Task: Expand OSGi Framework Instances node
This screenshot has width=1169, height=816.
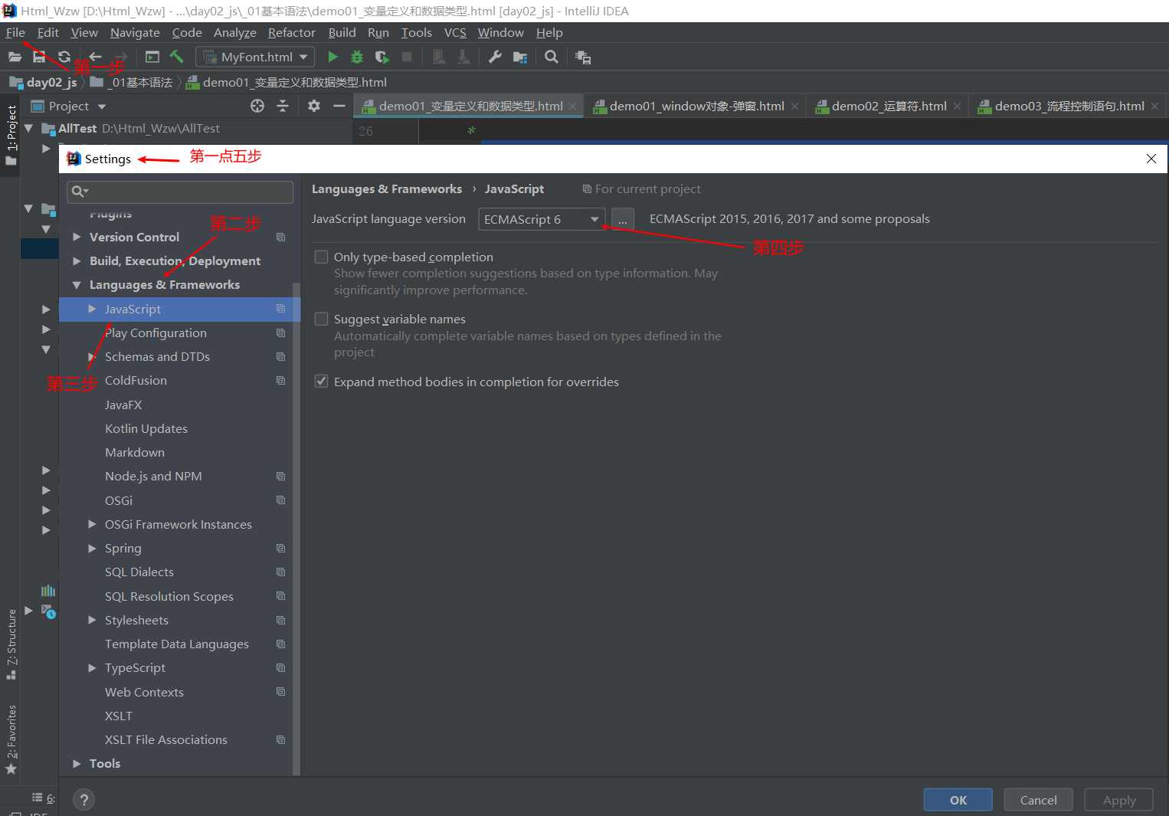Action: coord(92,525)
